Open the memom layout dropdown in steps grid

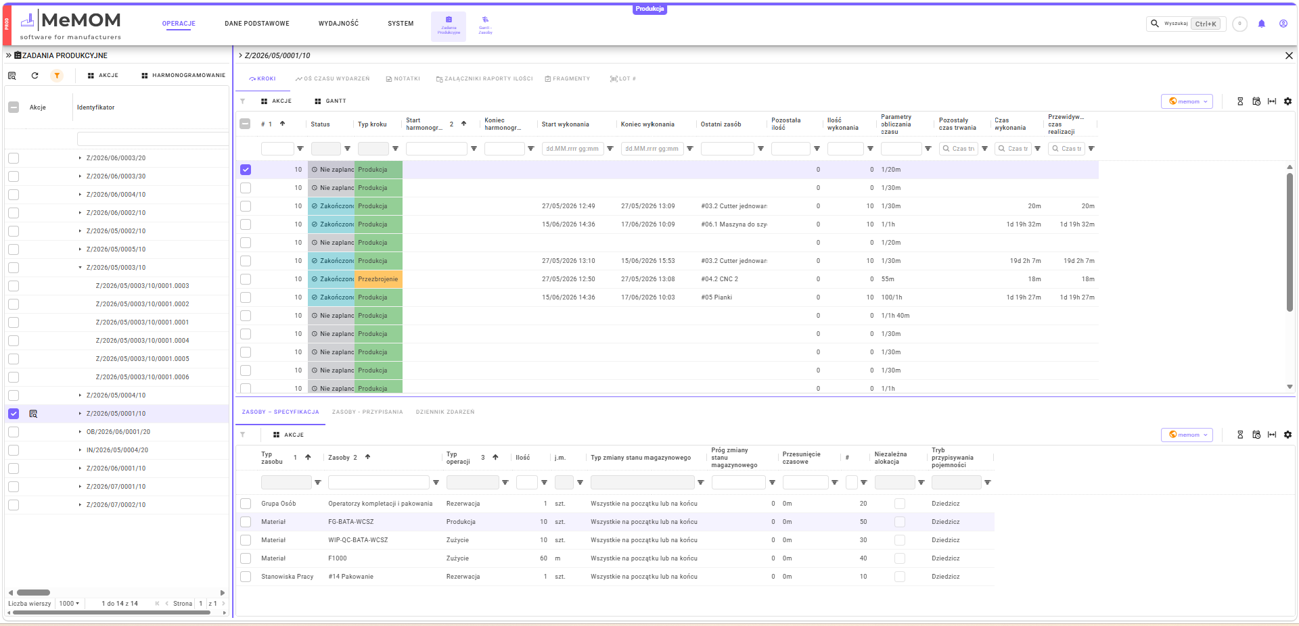(x=1187, y=101)
